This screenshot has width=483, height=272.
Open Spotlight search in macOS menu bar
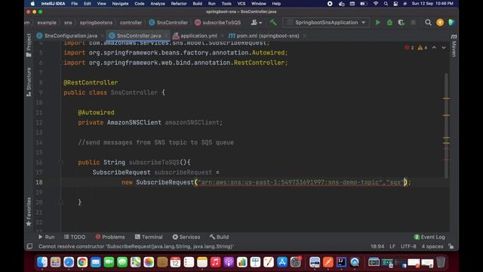[386, 4]
